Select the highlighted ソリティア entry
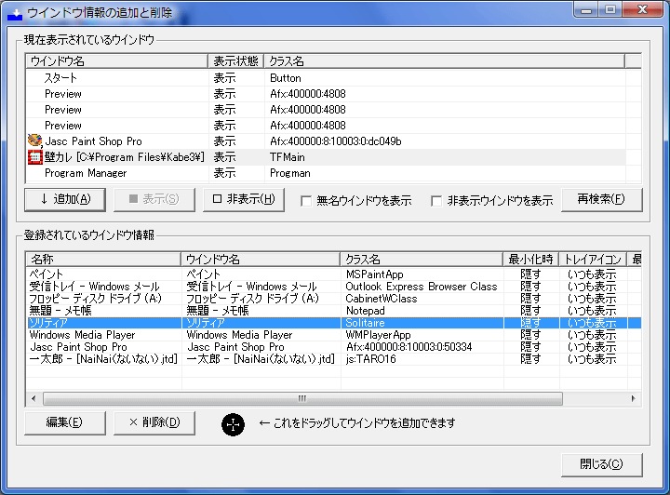The width and height of the screenshot is (670, 495). click(x=334, y=323)
